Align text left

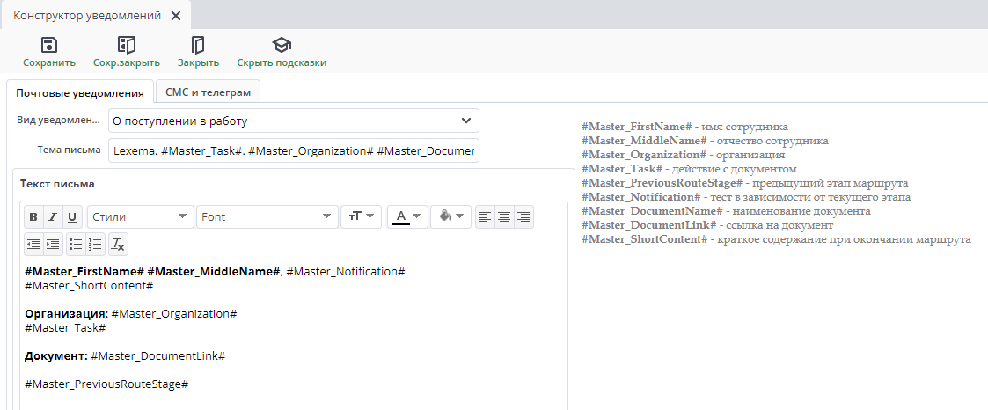click(x=485, y=216)
